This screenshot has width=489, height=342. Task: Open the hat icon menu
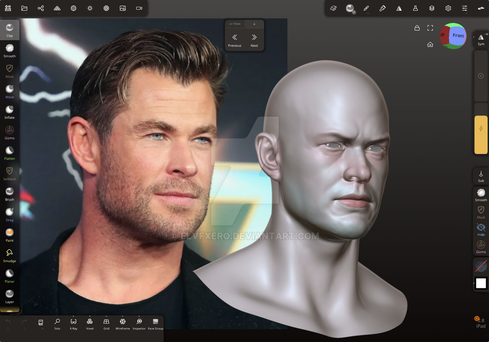pyautogui.click(x=481, y=8)
